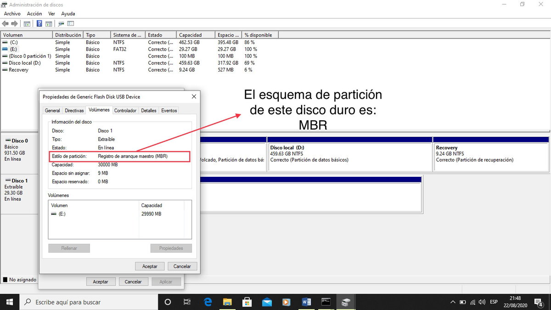The width and height of the screenshot is (551, 310).
Task: Select the Disco local (D:) 459.63 GB partition
Action: pyautogui.click(x=350, y=154)
